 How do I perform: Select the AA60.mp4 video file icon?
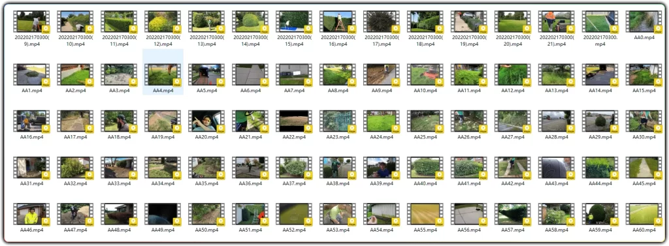644,215
